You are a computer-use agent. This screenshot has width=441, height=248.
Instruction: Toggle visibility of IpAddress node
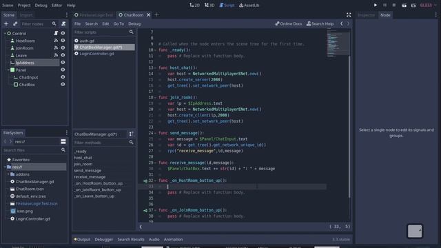coord(63,63)
